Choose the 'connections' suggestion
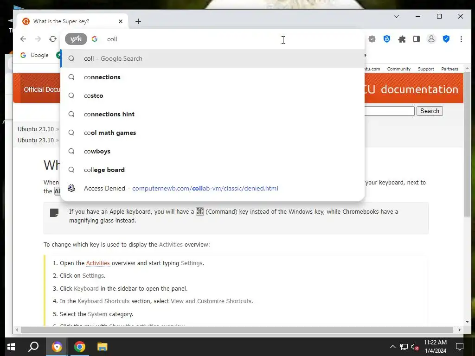This screenshot has height=356, width=475. [x=212, y=77]
